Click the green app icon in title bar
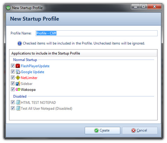 coord(8,8)
